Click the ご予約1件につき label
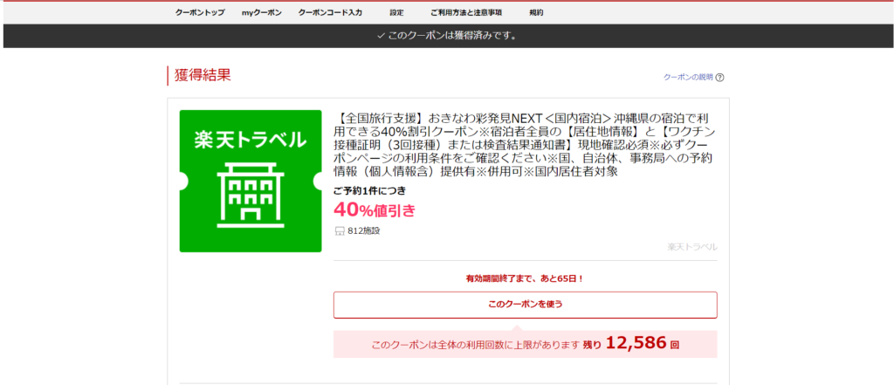Image resolution: width=894 pixels, height=385 pixels. (369, 190)
